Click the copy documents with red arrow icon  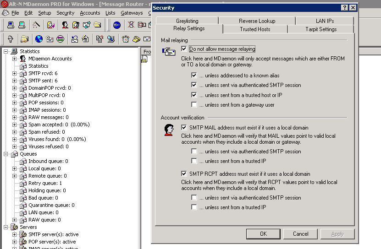click(x=99, y=39)
